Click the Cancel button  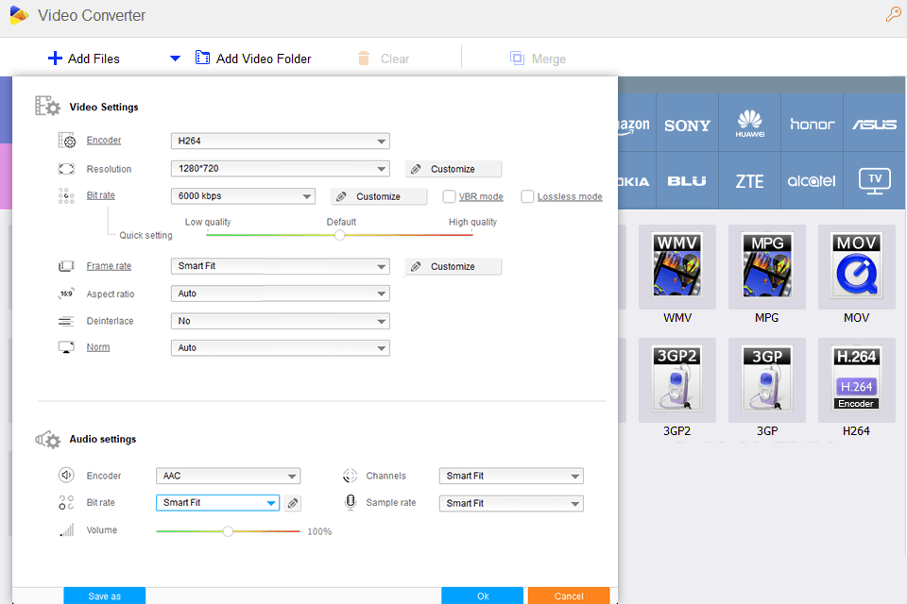(x=569, y=596)
